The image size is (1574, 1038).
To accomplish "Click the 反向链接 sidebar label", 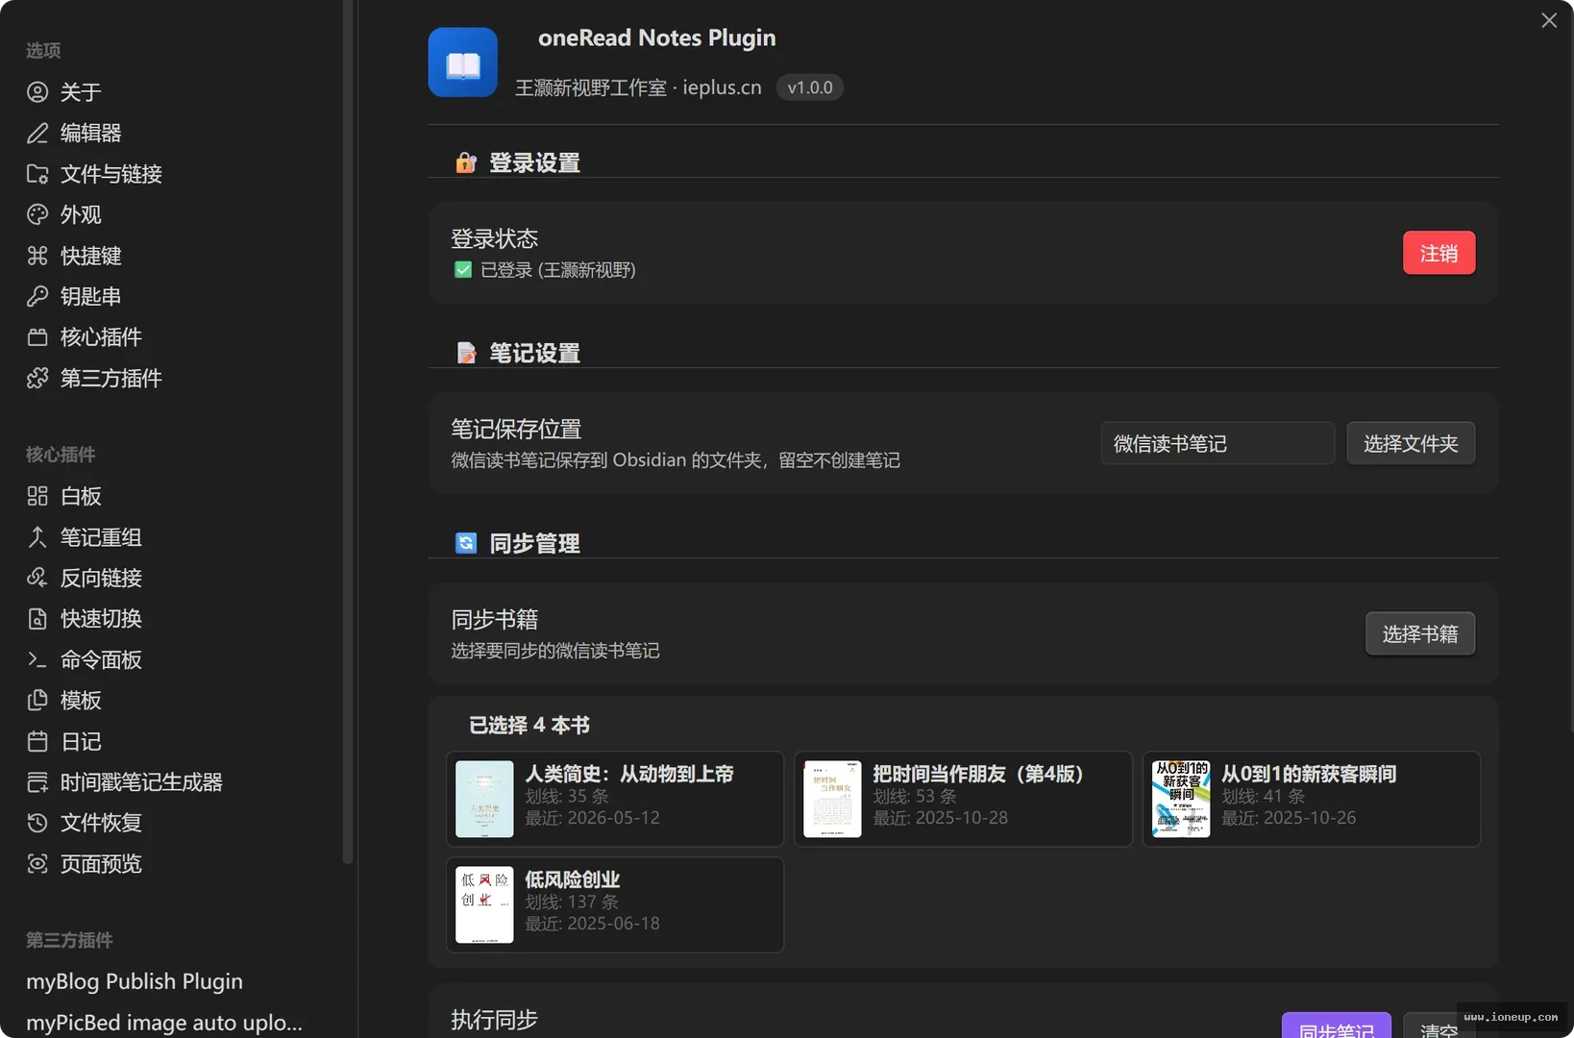I will 101,578.
